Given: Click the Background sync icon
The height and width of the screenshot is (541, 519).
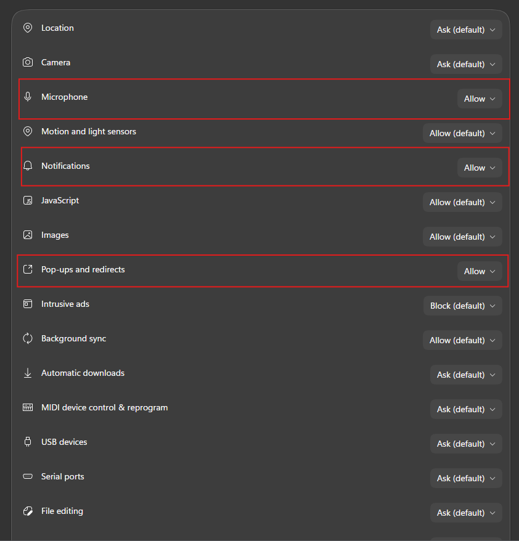Looking at the screenshot, I should [28, 338].
